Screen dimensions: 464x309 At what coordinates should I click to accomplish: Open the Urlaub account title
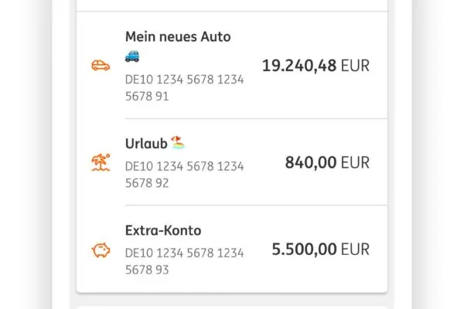click(145, 144)
